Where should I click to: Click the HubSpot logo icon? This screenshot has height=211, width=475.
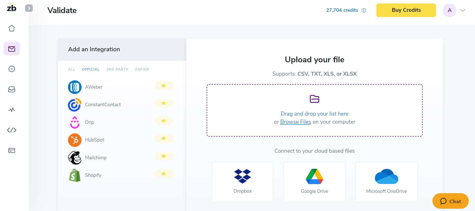[x=75, y=140]
